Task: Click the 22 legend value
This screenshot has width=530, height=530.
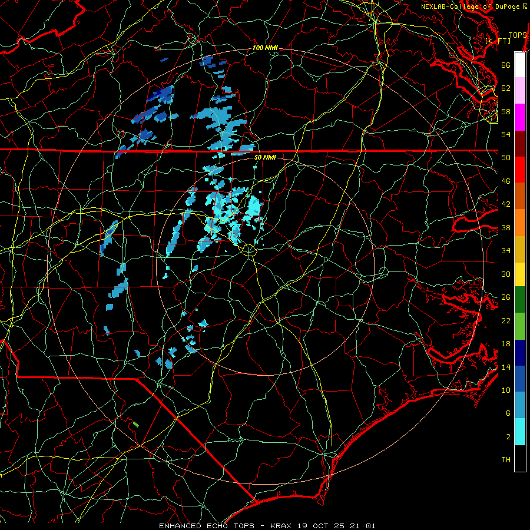Action: click(506, 320)
